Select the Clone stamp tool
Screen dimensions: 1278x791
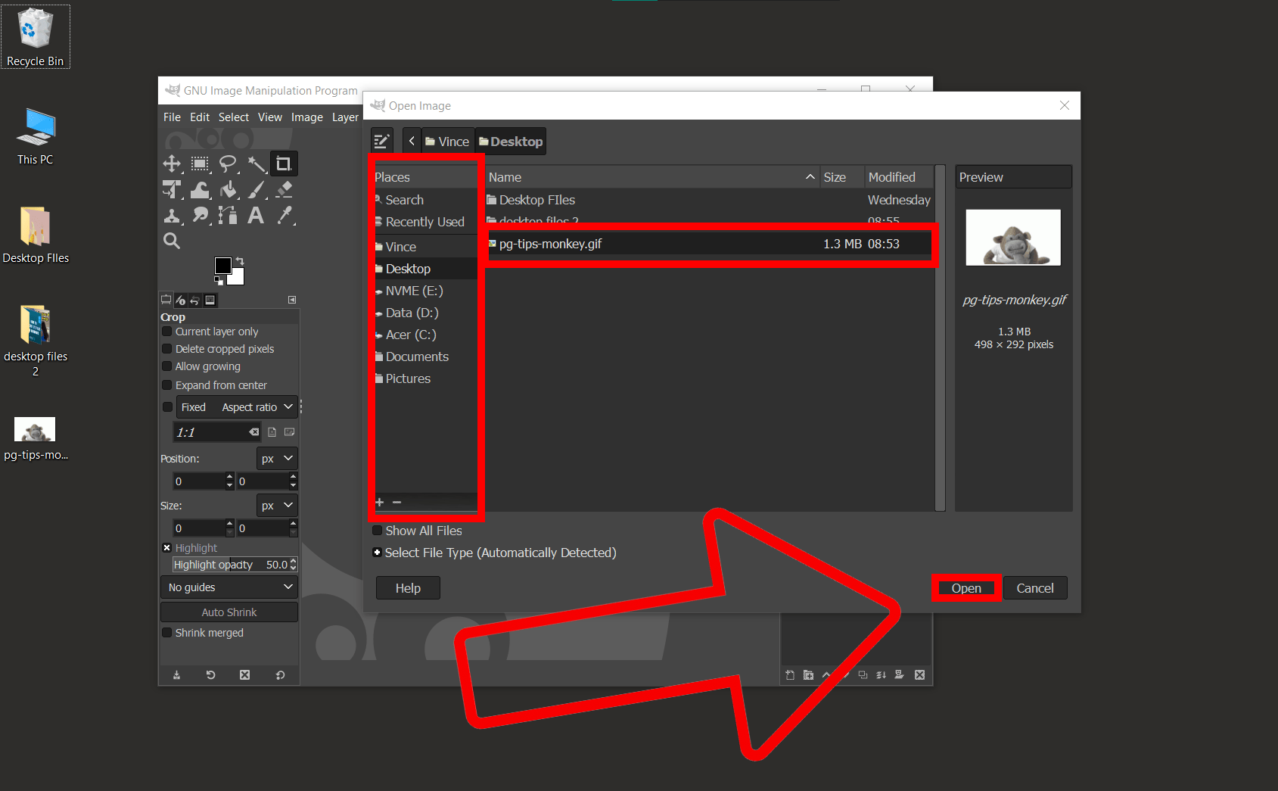[172, 216]
